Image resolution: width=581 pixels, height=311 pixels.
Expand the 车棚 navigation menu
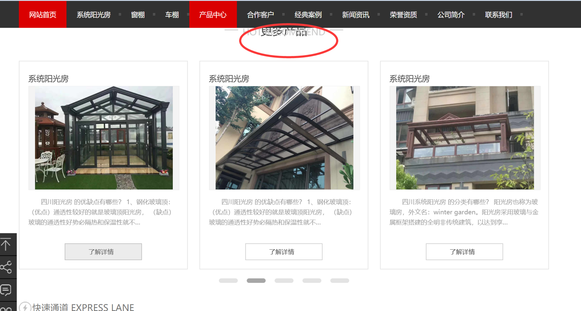tap(172, 15)
